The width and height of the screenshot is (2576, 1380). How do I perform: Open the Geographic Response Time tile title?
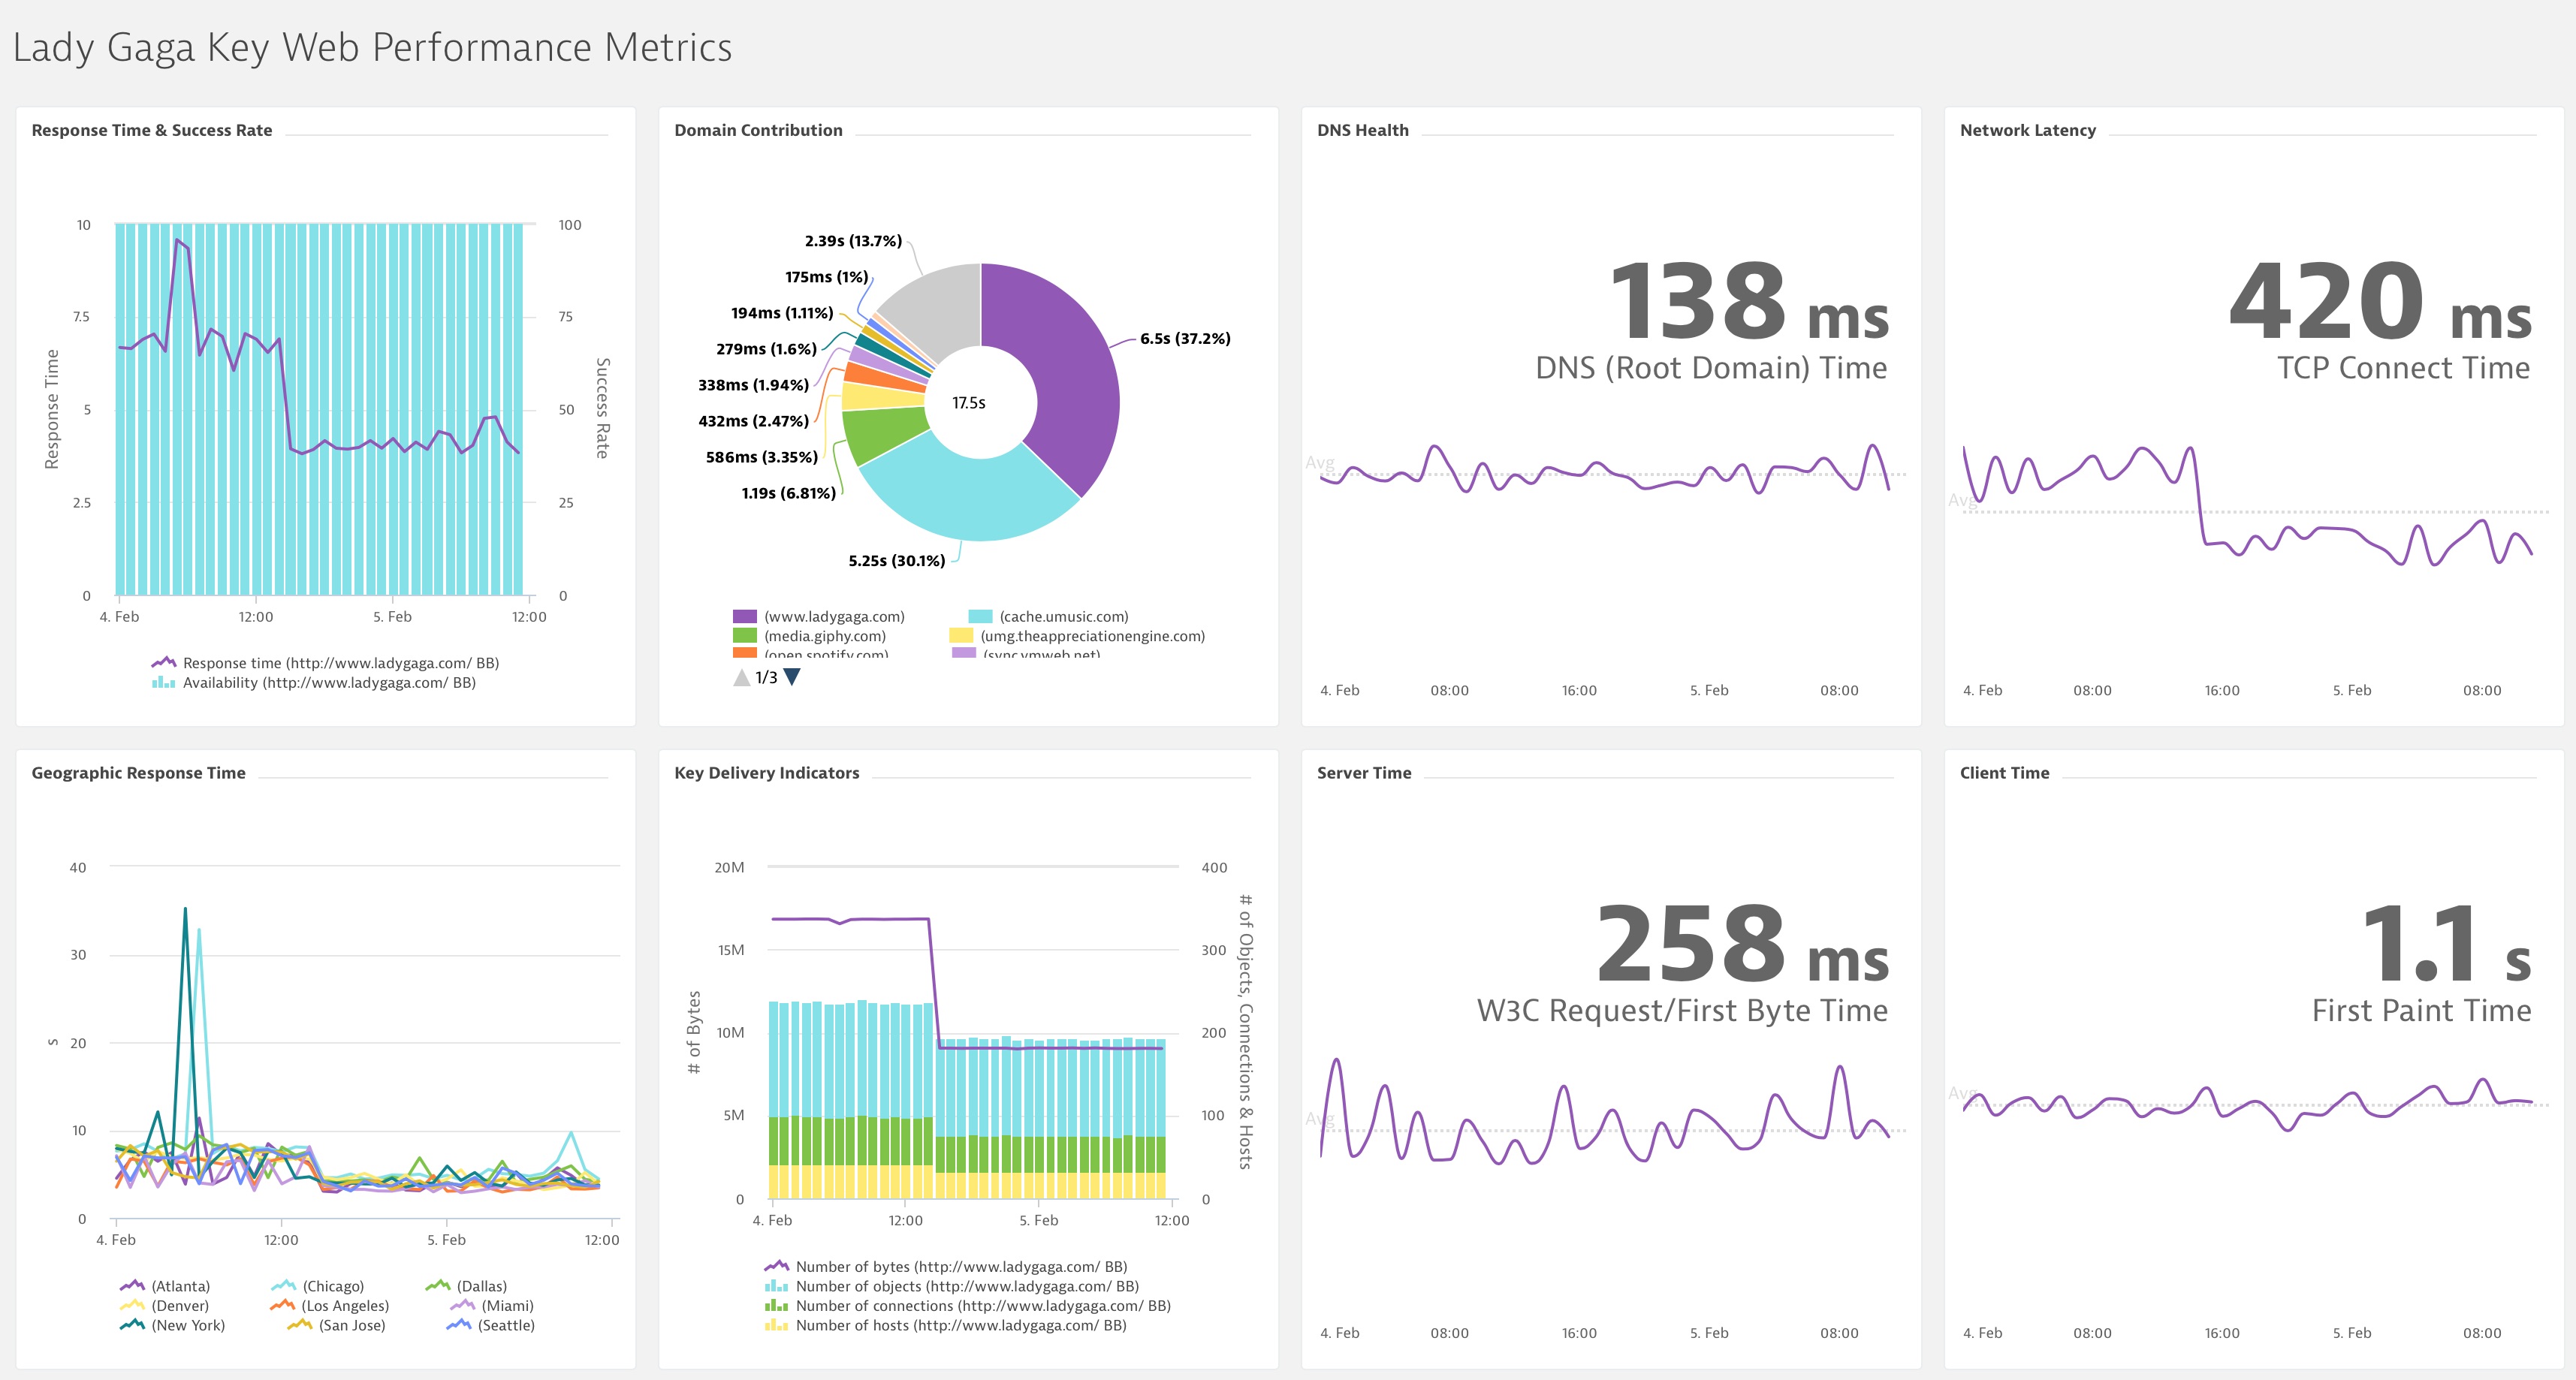tap(138, 773)
